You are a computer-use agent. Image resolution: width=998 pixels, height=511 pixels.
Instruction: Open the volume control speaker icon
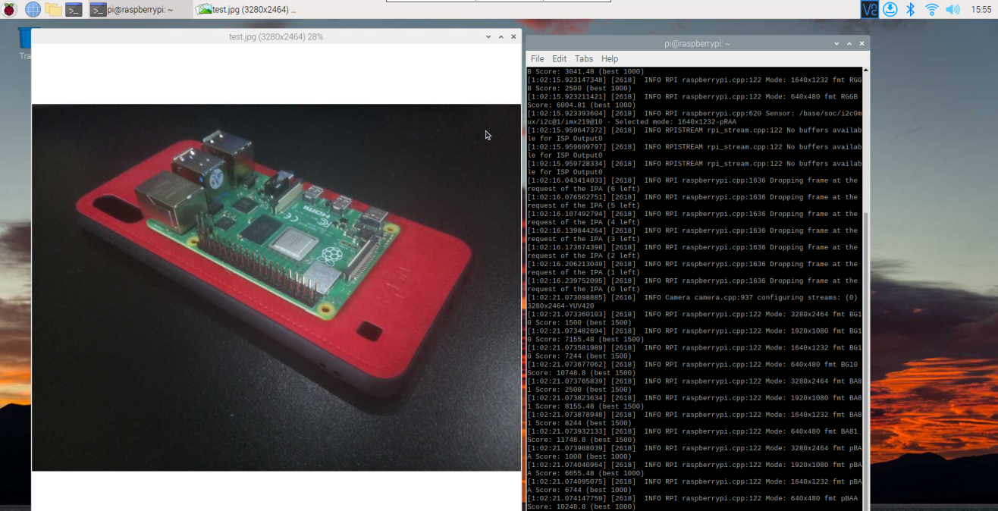coord(952,9)
